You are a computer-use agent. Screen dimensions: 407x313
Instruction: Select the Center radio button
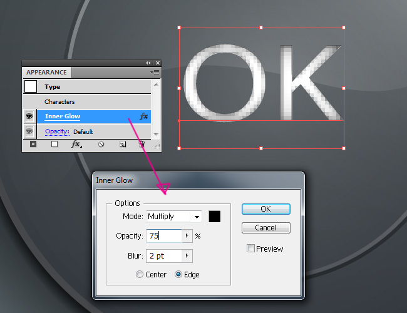[140, 275]
